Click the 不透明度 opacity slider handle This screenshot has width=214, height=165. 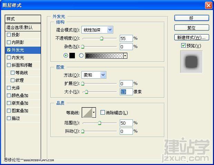coord(101,38)
